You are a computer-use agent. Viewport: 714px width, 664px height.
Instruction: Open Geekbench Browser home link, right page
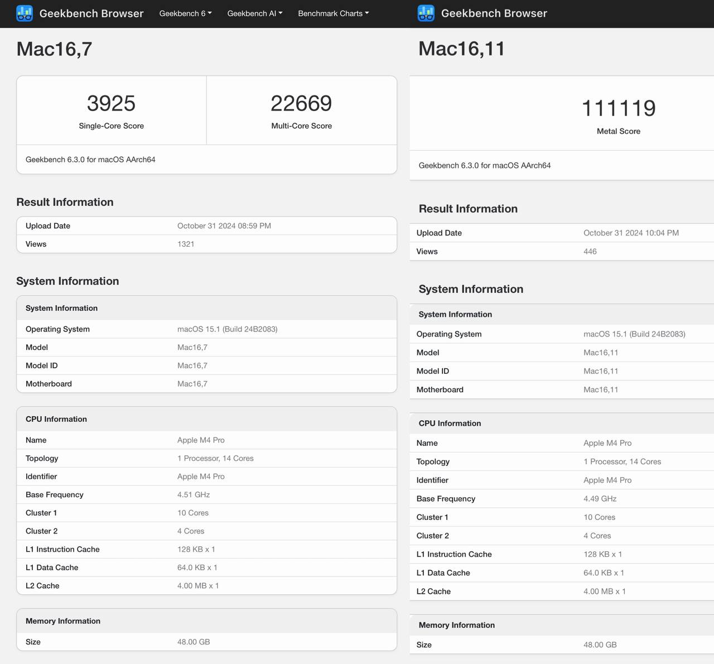click(x=494, y=13)
